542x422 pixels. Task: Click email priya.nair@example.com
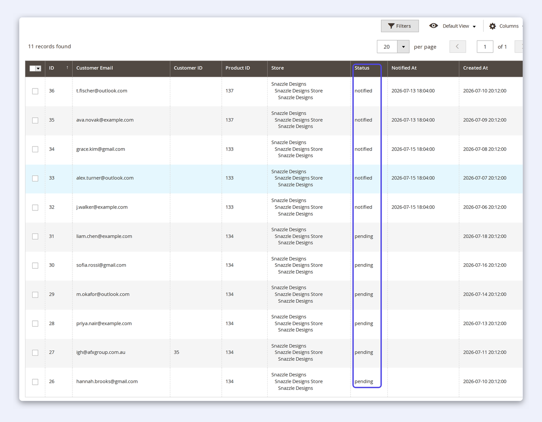coord(104,324)
